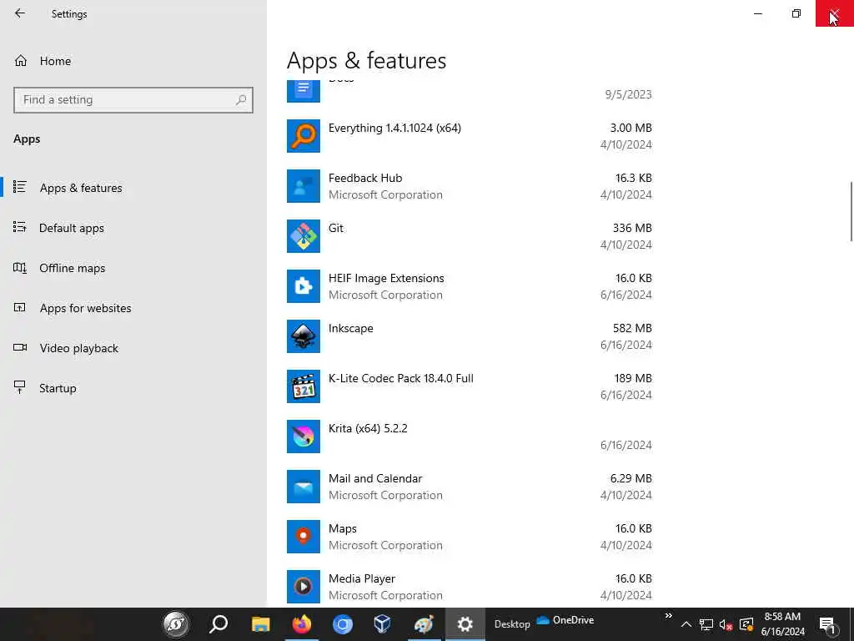Select Krita (x64) 5.2.2 entry
This screenshot has height=641, width=854.
[x=368, y=428]
